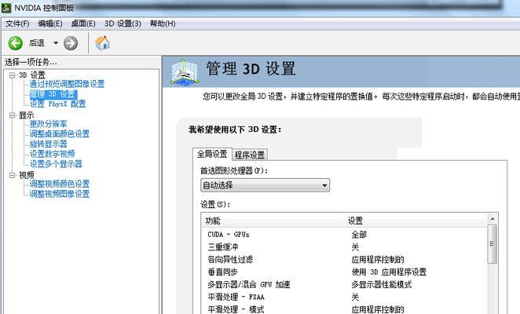The width and height of the screenshot is (520, 314).
Task: Select the 平滑处理 - FXAA row
Action: pyautogui.click(x=344, y=297)
